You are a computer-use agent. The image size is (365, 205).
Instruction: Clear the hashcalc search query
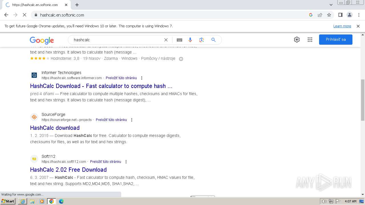tap(166, 40)
